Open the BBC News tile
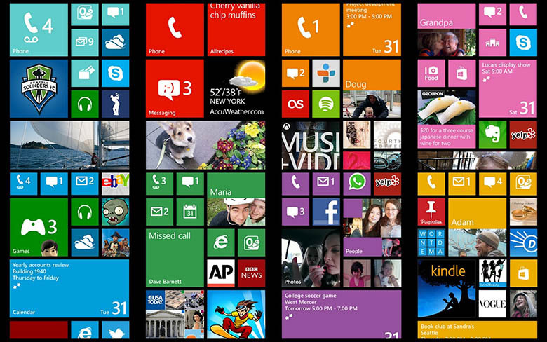 251,273
